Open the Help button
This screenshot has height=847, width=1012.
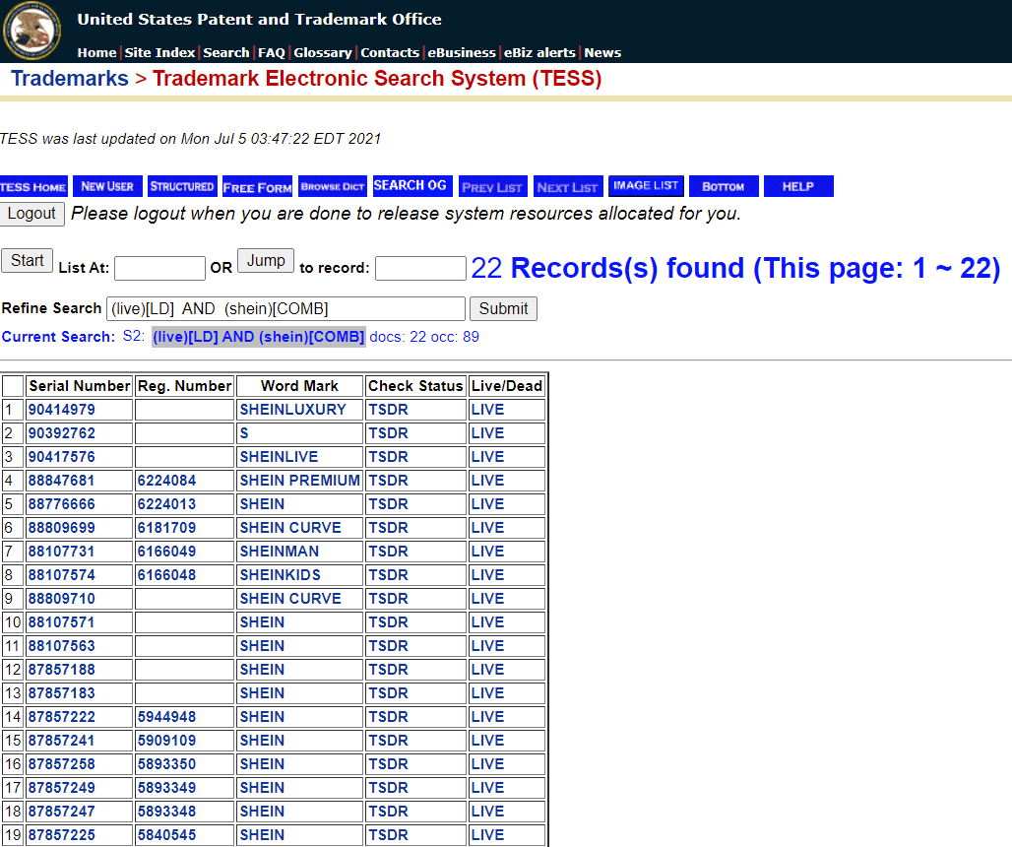pos(798,186)
